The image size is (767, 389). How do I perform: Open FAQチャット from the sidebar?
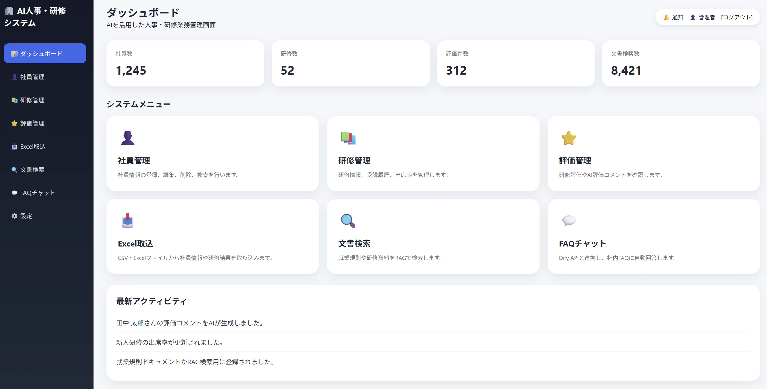(x=45, y=193)
